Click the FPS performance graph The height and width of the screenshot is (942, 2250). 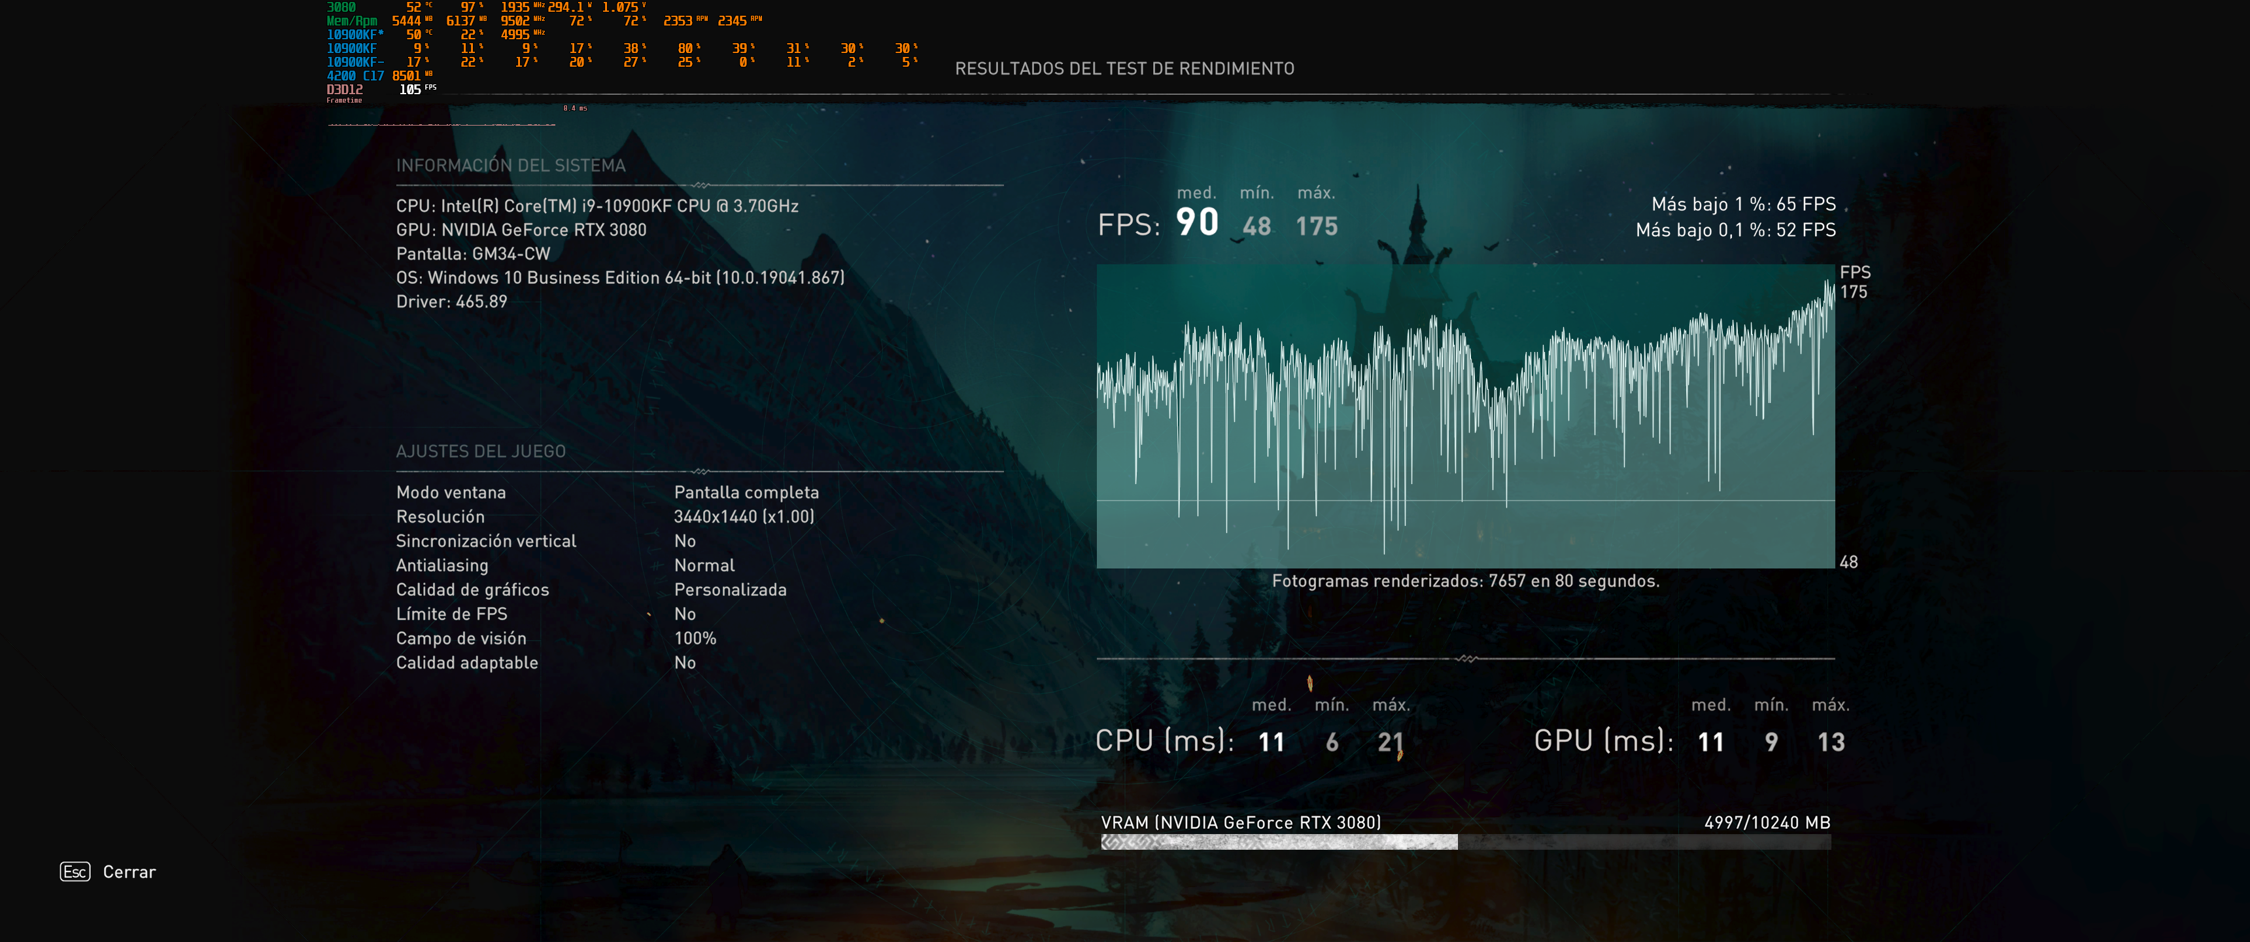[x=1464, y=416]
